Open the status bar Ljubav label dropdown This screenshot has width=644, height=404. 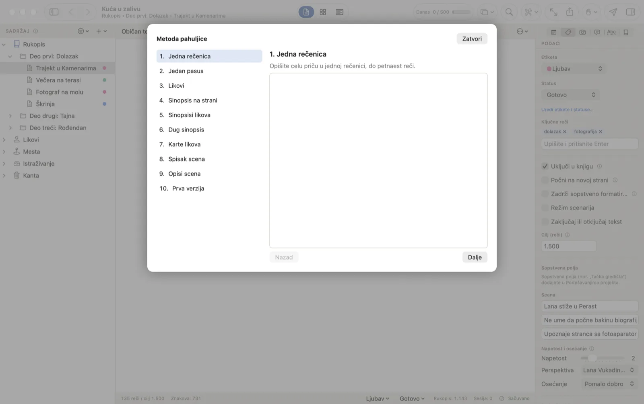[378, 398]
